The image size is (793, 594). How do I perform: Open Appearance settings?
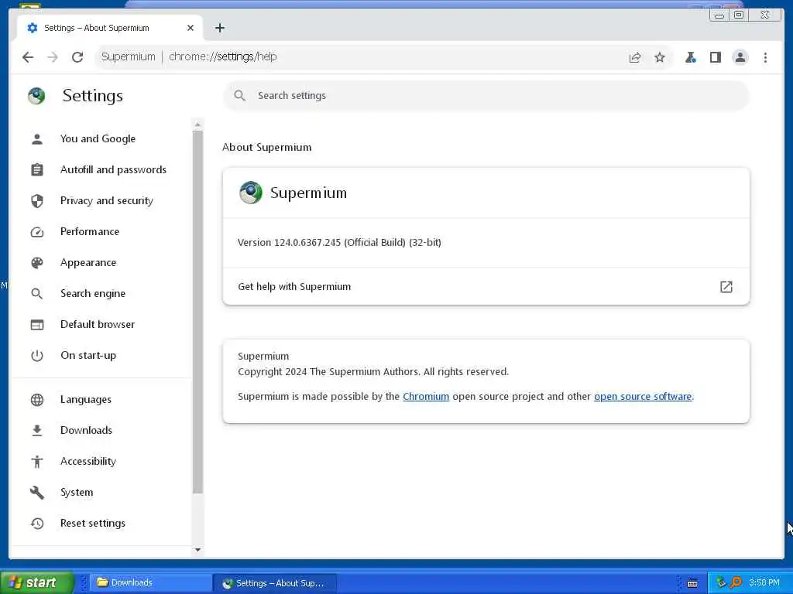tap(101, 263)
